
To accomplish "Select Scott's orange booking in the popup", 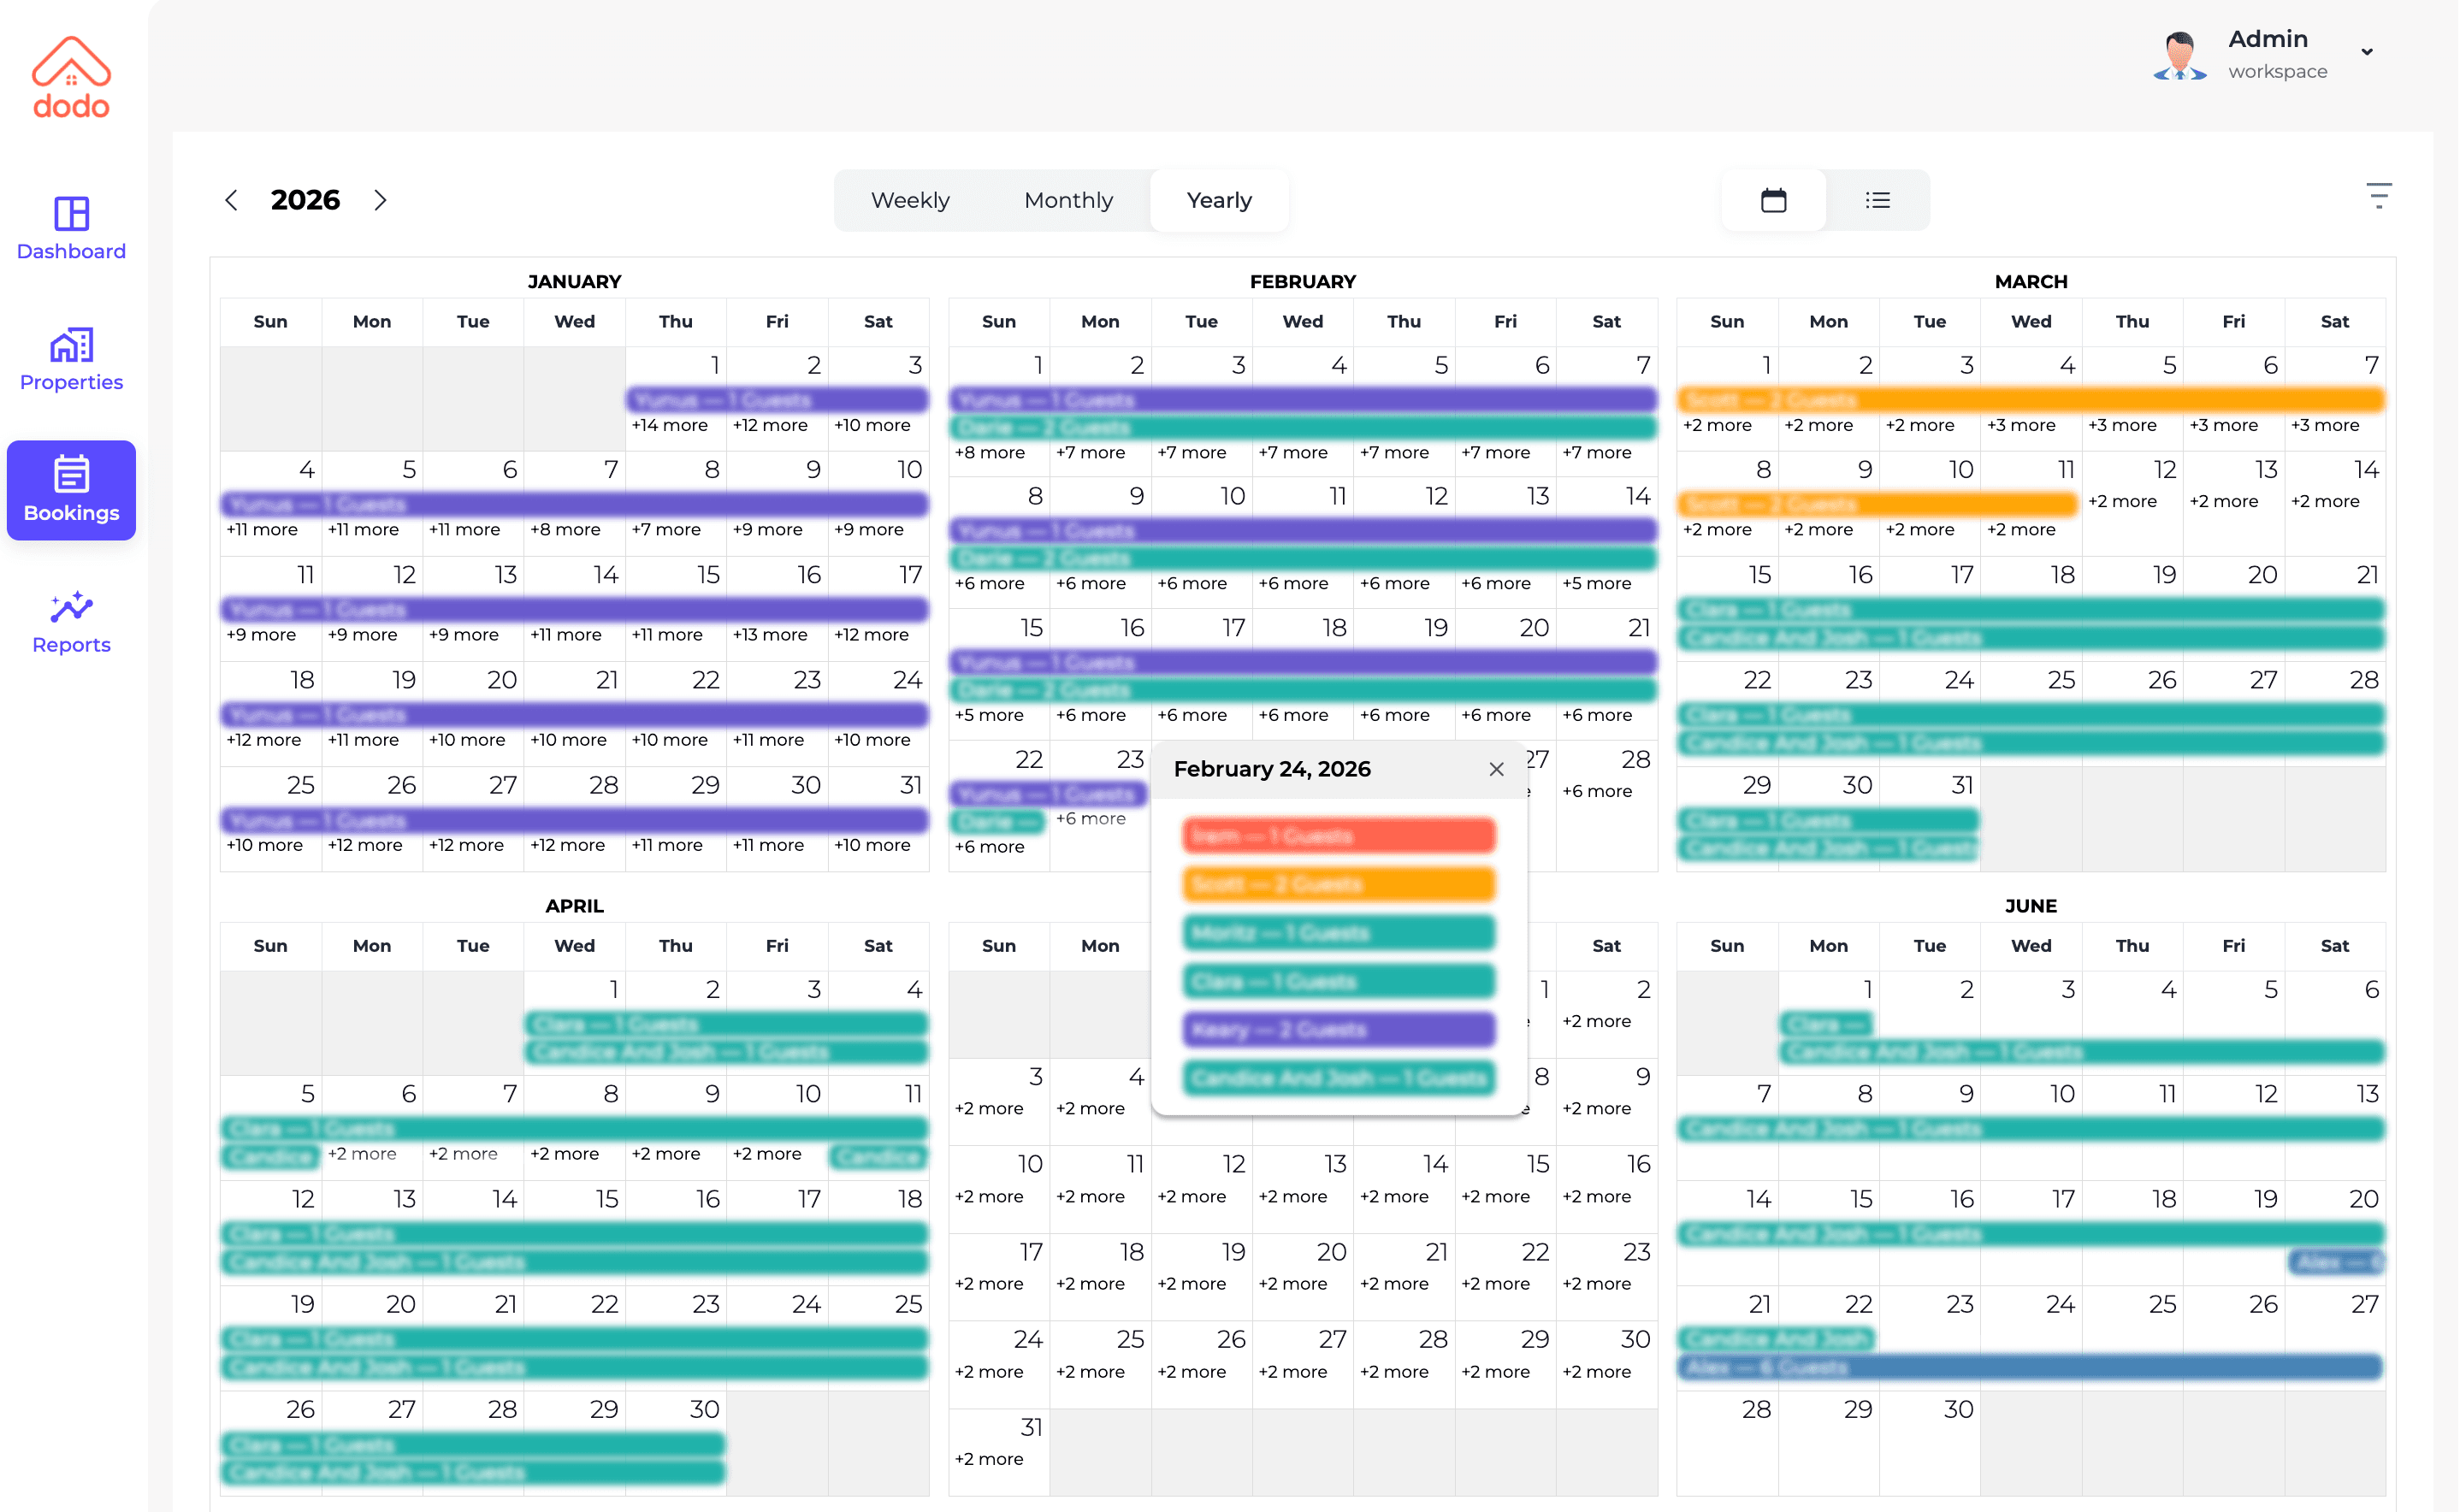I will pyautogui.click(x=1339, y=884).
